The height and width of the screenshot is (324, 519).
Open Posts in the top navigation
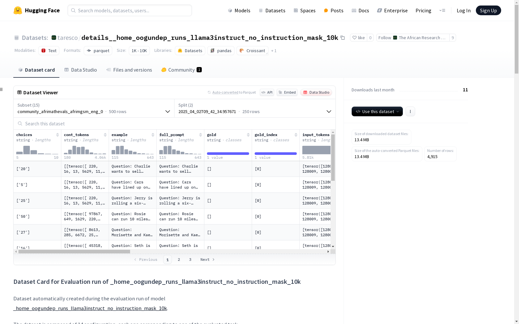(x=333, y=10)
